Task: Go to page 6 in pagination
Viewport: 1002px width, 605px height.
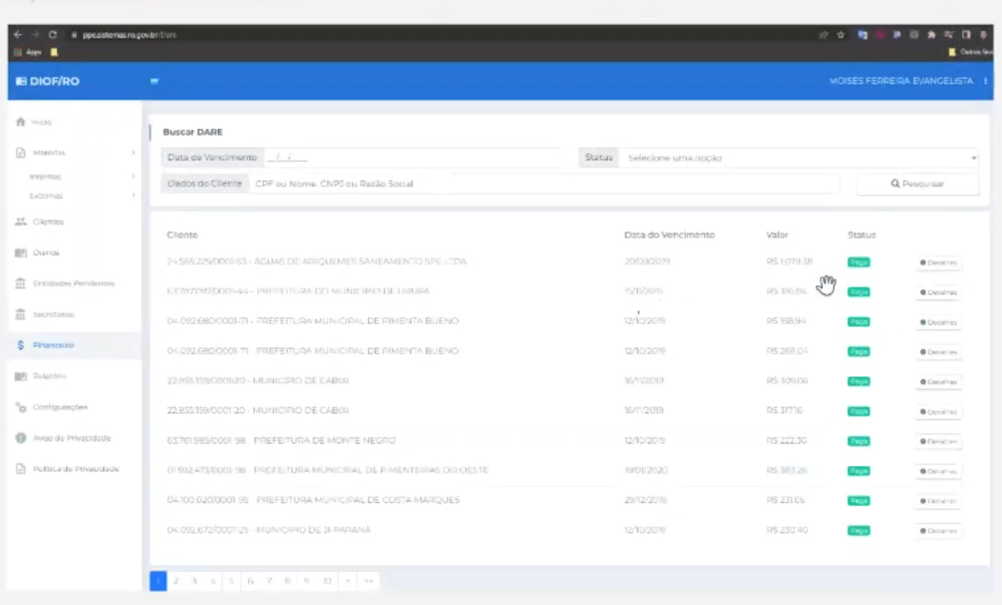Action: 250,581
